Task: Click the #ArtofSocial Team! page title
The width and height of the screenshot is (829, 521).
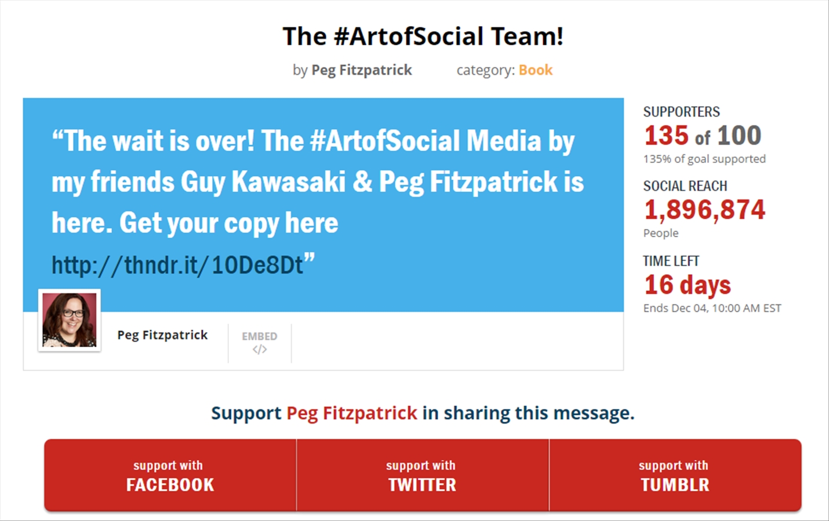Action: [x=423, y=36]
